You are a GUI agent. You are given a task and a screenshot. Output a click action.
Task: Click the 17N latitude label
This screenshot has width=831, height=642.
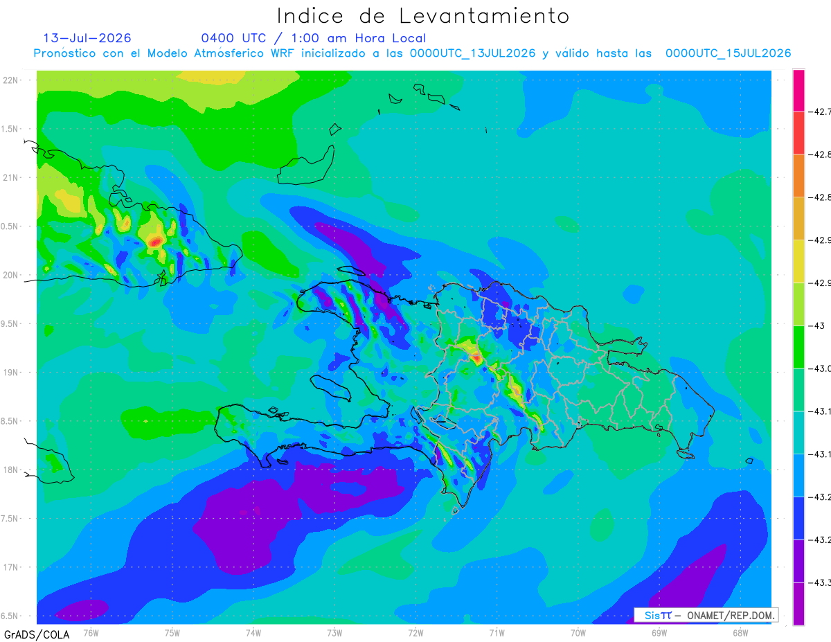pyautogui.click(x=10, y=567)
